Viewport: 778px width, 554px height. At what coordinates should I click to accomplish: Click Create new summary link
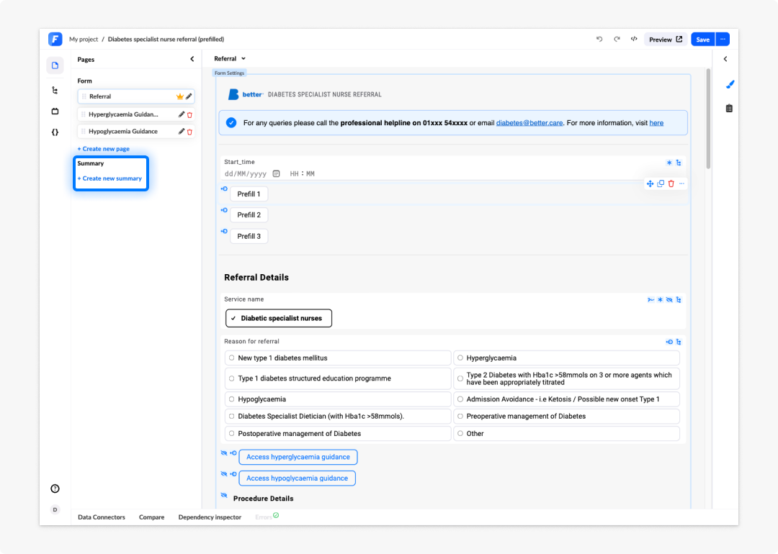click(109, 178)
